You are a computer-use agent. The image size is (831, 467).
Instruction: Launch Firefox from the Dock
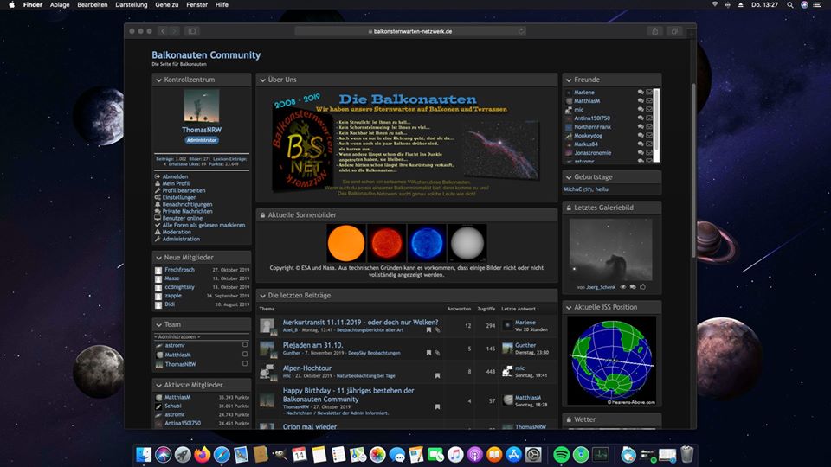click(x=203, y=454)
